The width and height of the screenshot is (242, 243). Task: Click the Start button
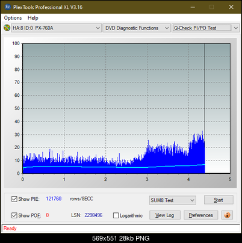coord(219,200)
